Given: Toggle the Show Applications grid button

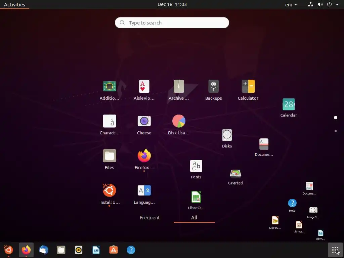Looking at the screenshot, I should click(x=335, y=250).
